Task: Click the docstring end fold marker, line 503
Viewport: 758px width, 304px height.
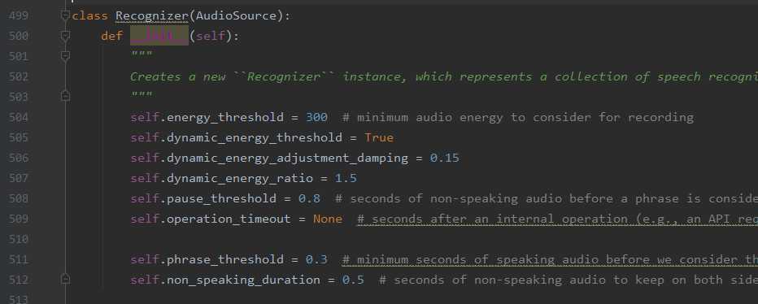Action: click(65, 97)
